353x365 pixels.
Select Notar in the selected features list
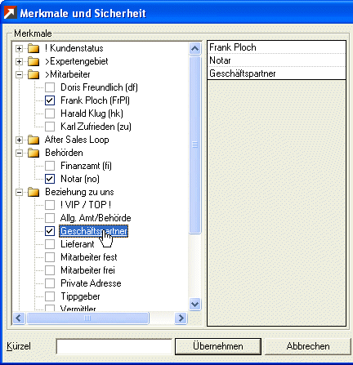[x=276, y=60]
